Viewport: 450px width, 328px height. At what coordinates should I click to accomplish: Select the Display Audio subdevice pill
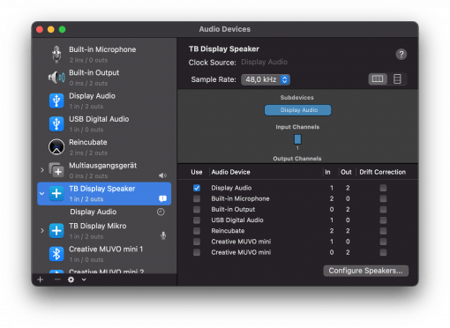click(297, 110)
